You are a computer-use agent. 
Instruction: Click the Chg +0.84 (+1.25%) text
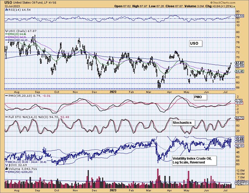(x=219, y=6)
